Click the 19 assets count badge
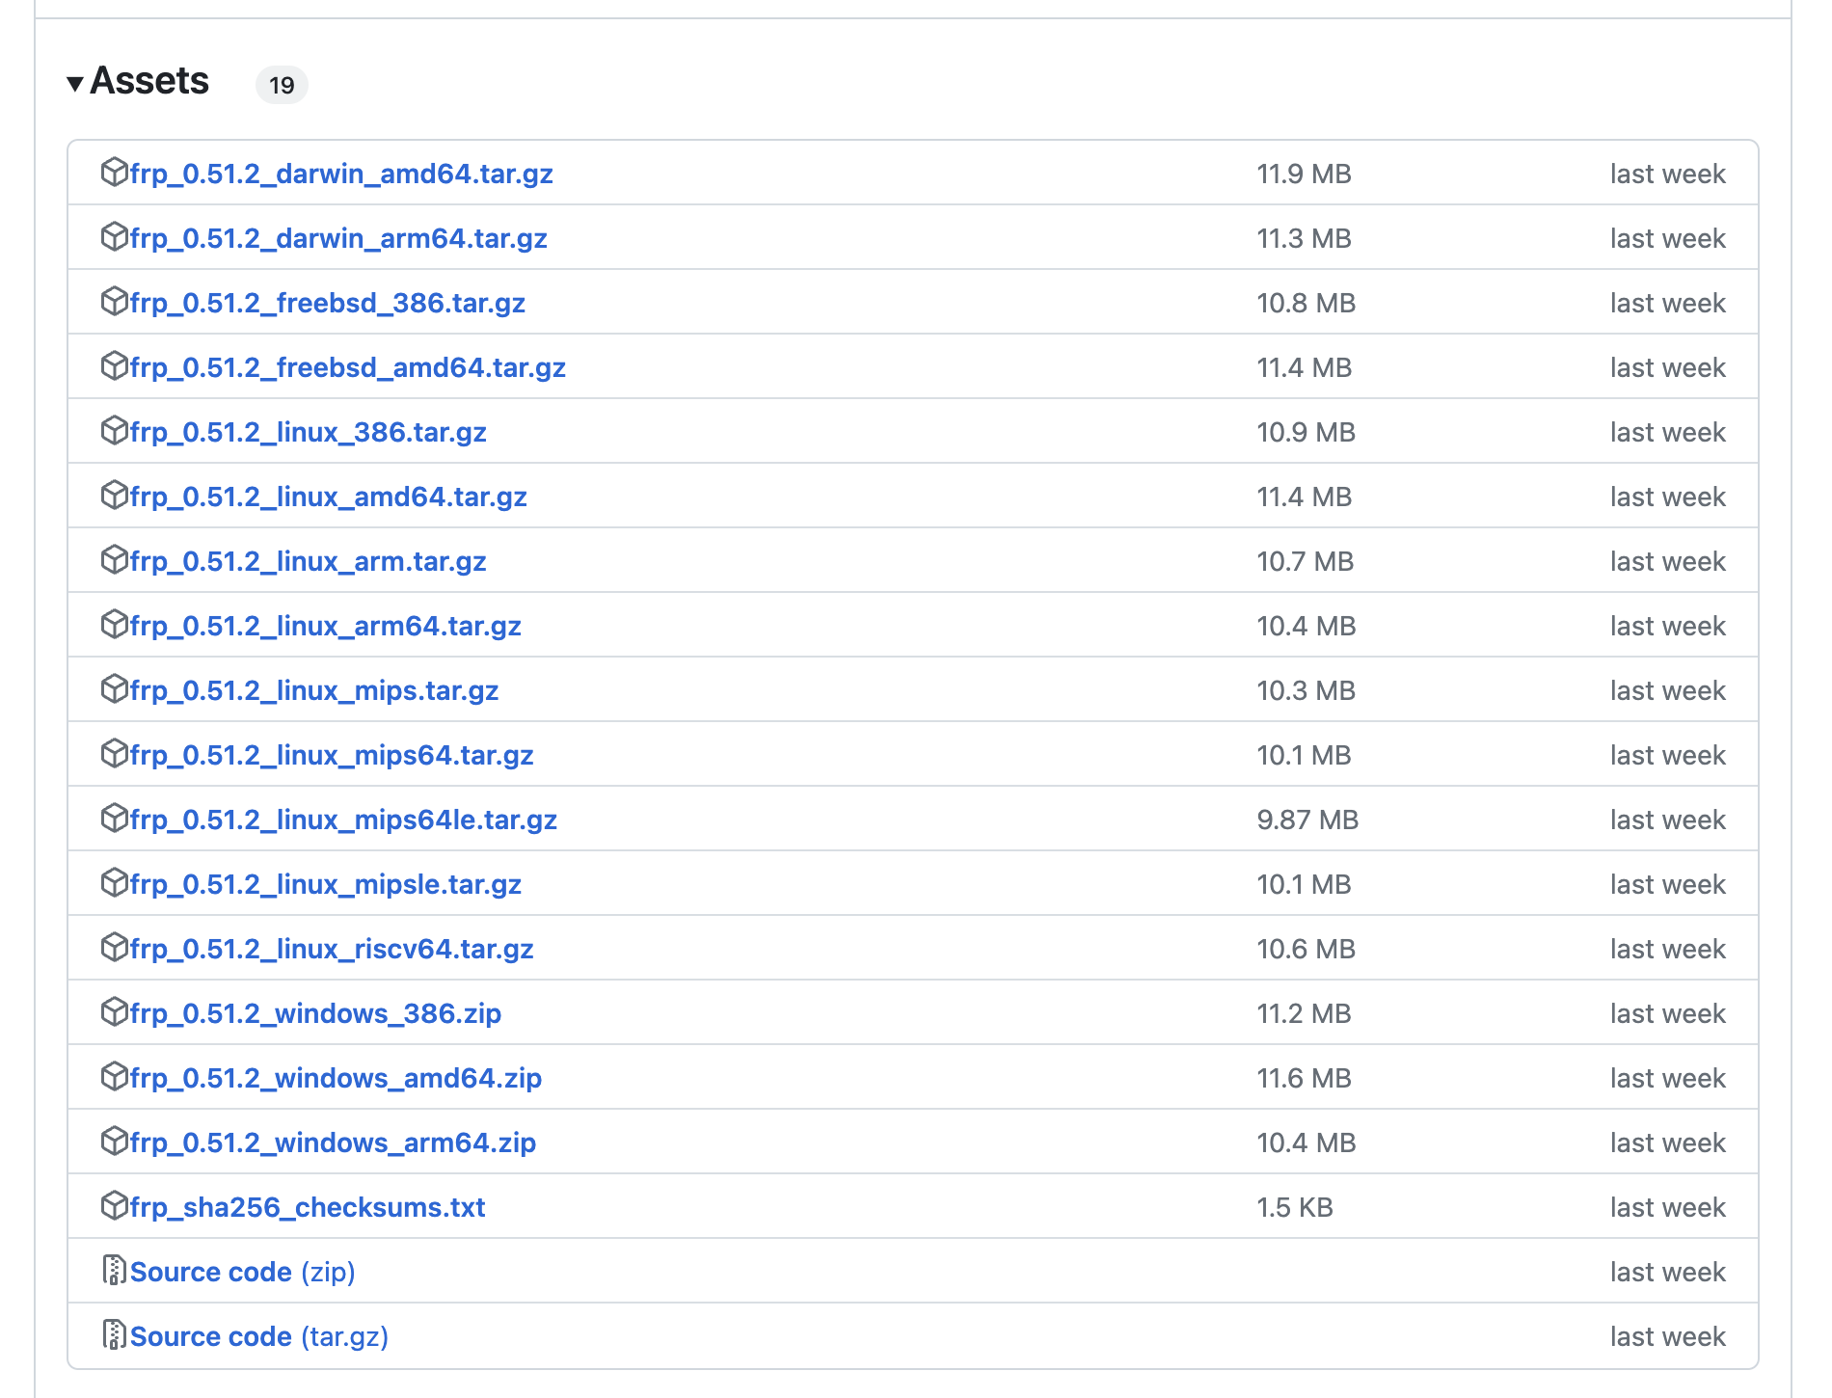This screenshot has height=1398, width=1832. click(x=282, y=85)
